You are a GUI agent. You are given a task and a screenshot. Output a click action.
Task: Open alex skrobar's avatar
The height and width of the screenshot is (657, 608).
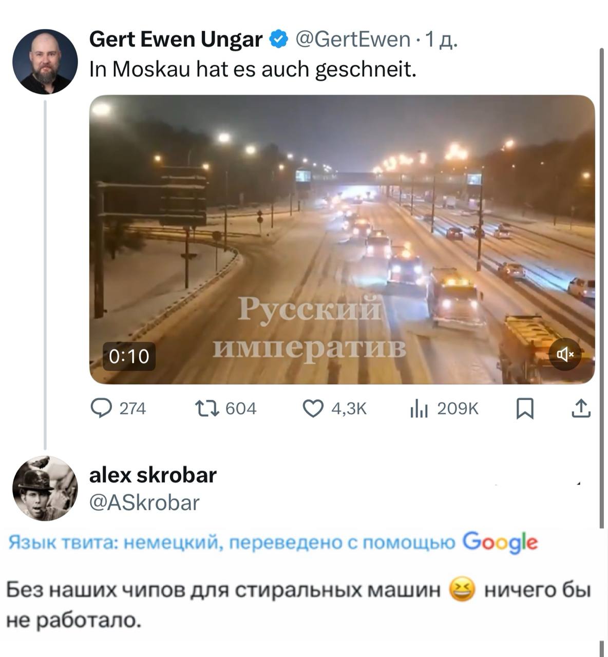click(x=45, y=488)
